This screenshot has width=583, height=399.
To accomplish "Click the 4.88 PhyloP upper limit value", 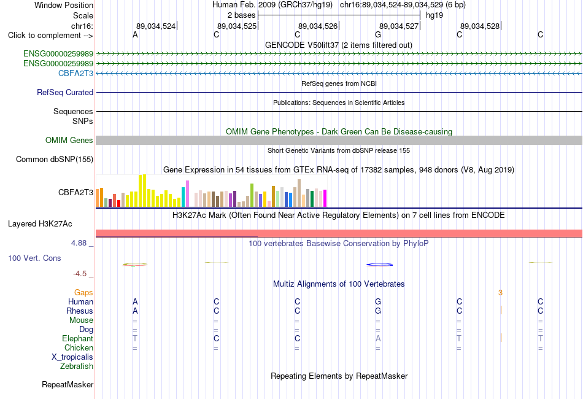I will coord(79,243).
